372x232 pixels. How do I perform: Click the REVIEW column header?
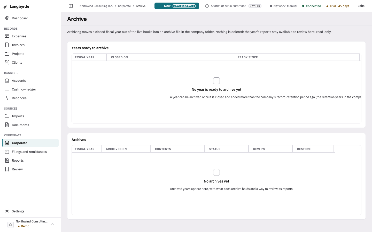pyautogui.click(x=270, y=149)
